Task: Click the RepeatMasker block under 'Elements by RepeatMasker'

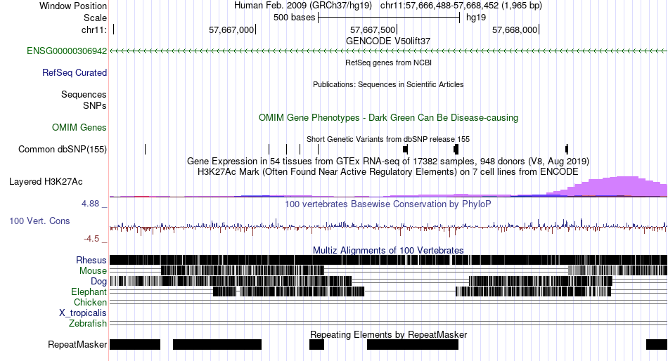Action: pos(413,344)
